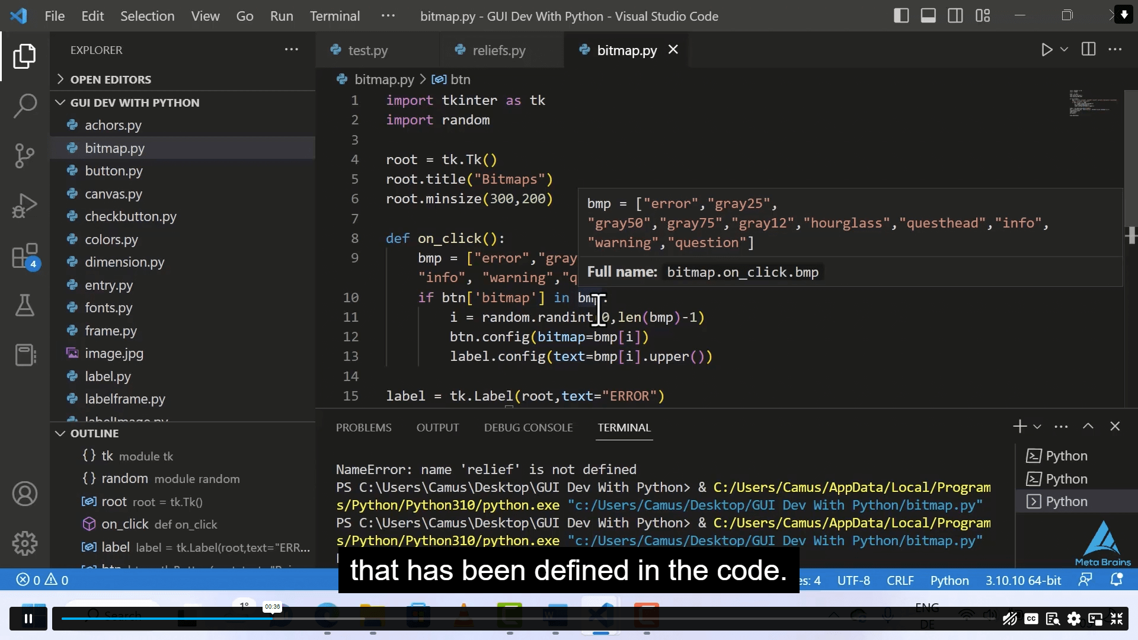
Task: Run the bitmap.py file
Action: click(1047, 50)
